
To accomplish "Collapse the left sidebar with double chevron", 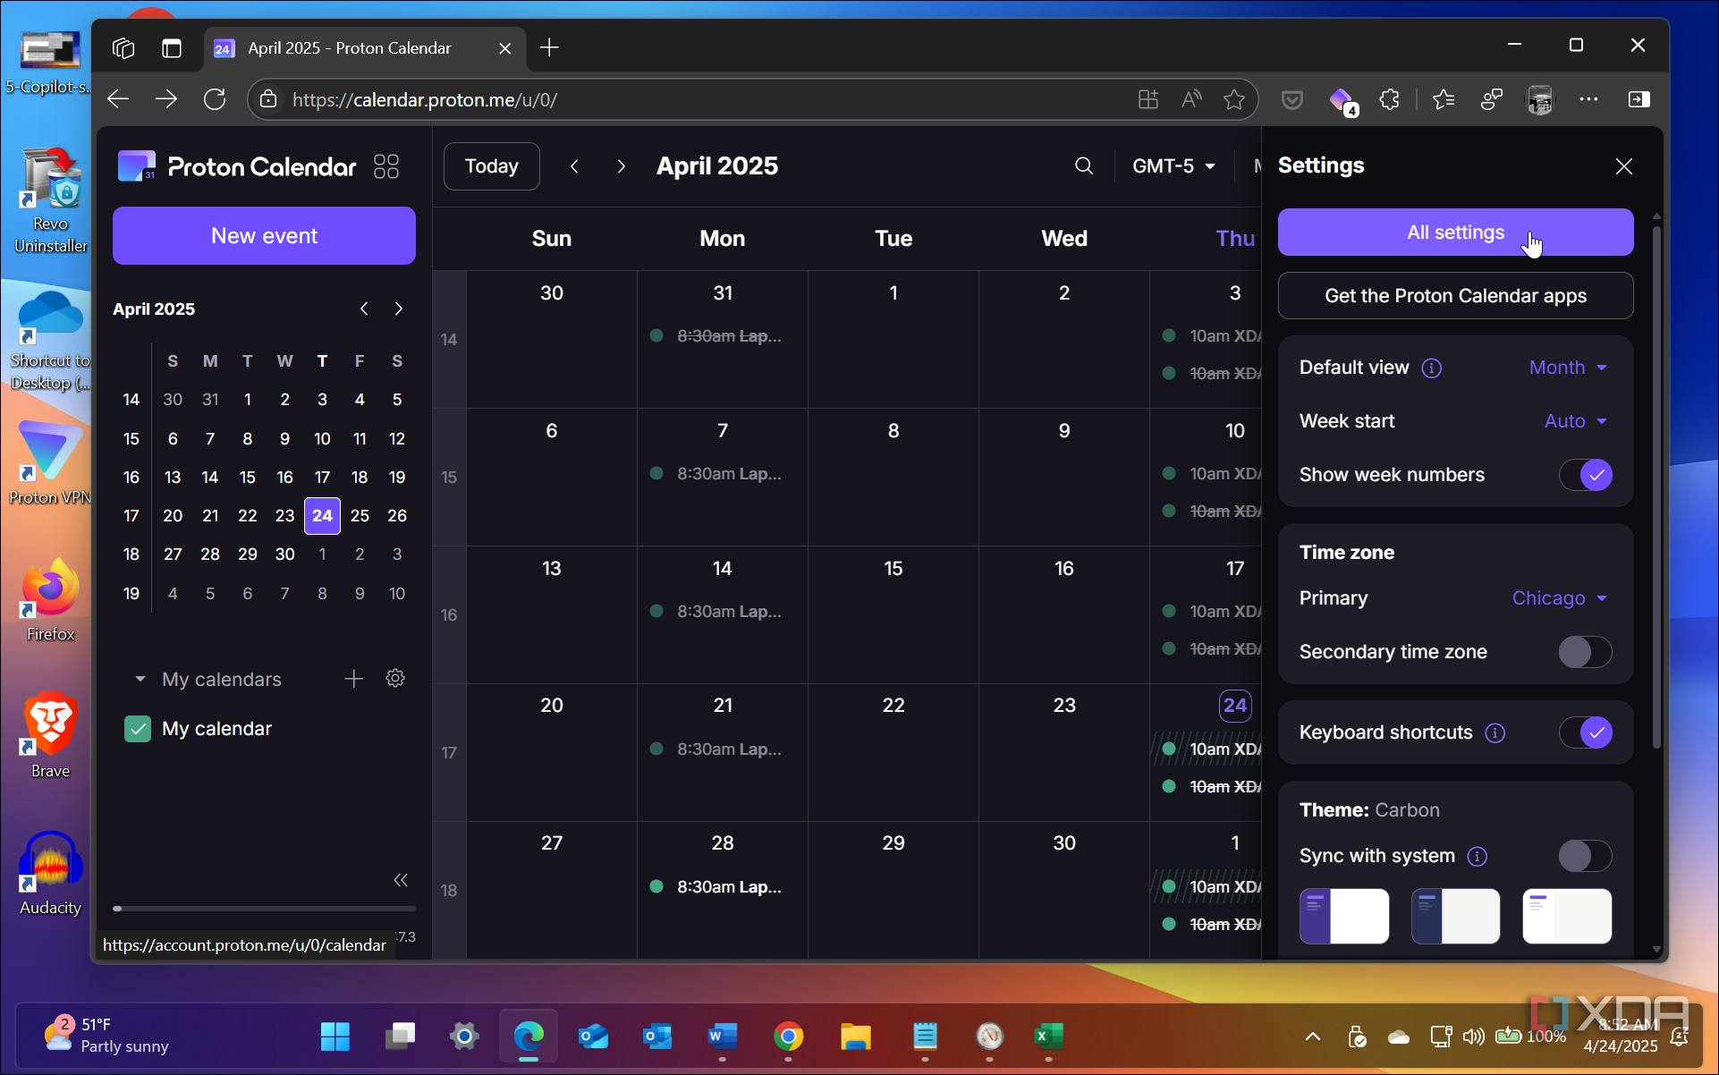I will [x=401, y=880].
